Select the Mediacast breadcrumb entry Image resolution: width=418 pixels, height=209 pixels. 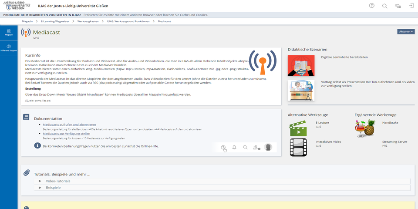(164, 21)
